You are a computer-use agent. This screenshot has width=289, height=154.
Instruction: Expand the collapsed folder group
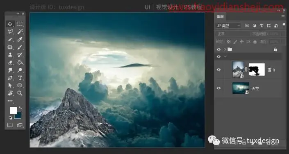pyautogui.click(x=225, y=50)
